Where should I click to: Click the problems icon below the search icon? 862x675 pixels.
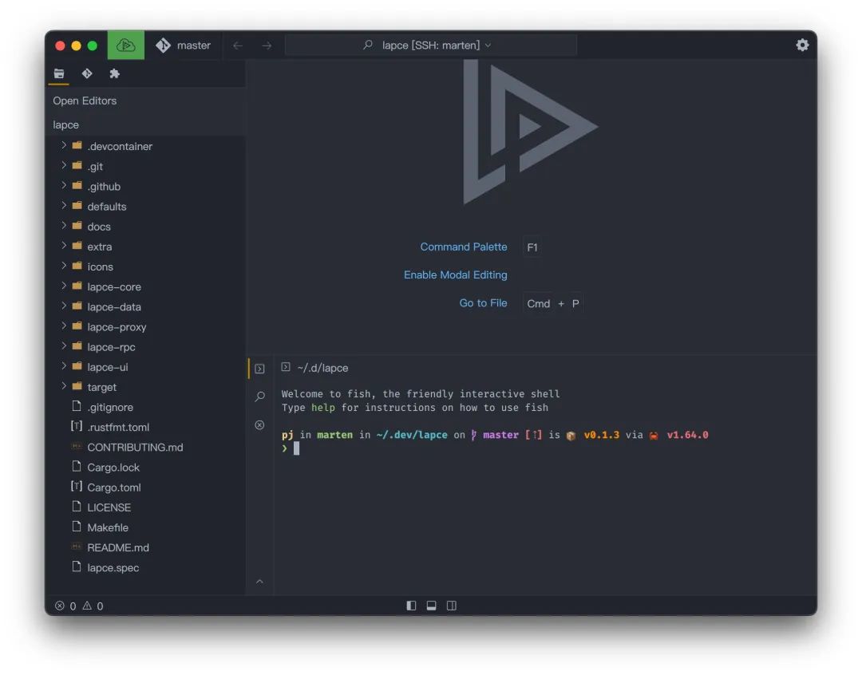click(259, 424)
